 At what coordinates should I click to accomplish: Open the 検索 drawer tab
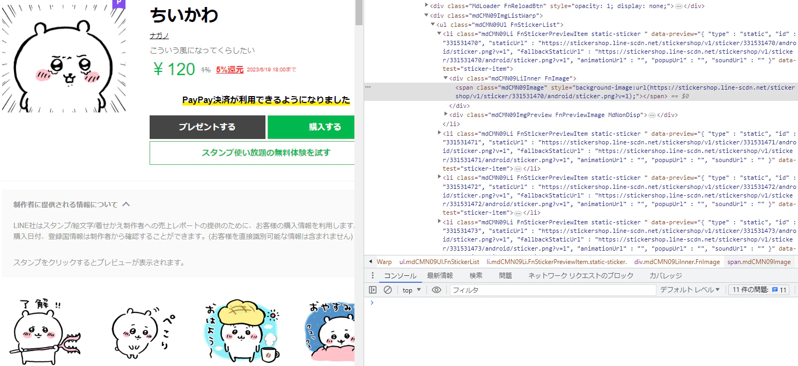[x=476, y=276]
